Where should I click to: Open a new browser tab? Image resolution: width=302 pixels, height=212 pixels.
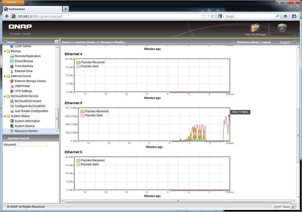tap(66, 9)
